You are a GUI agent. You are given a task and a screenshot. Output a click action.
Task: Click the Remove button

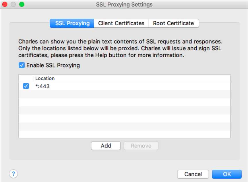click(141, 146)
